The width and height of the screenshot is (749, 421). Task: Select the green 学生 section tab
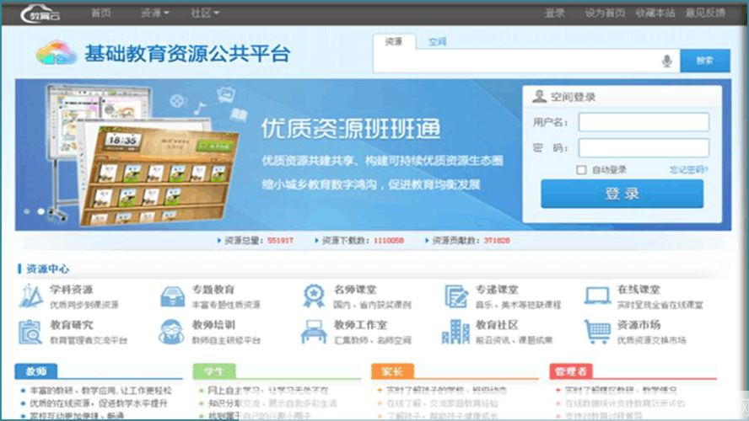tap(214, 371)
